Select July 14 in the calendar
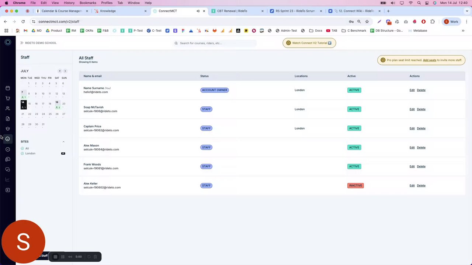The image size is (472, 265). [x=23, y=105]
